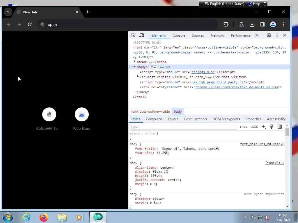Open text_defaults_md.css:20 source link

pos(262,144)
